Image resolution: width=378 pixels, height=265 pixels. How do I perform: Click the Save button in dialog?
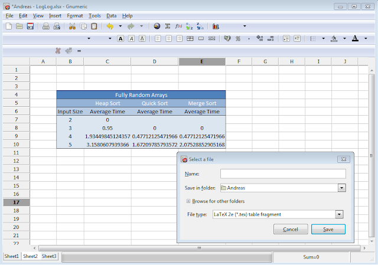328,229
